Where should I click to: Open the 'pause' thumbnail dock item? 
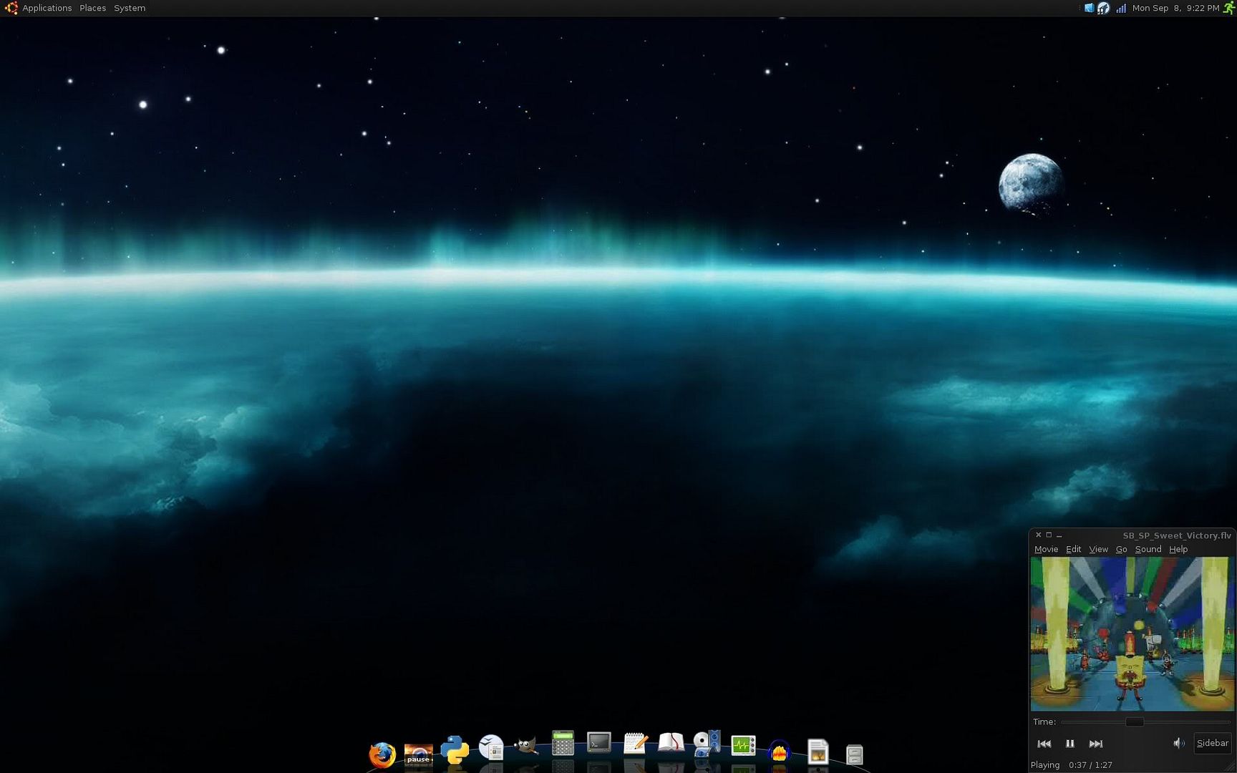(x=418, y=755)
